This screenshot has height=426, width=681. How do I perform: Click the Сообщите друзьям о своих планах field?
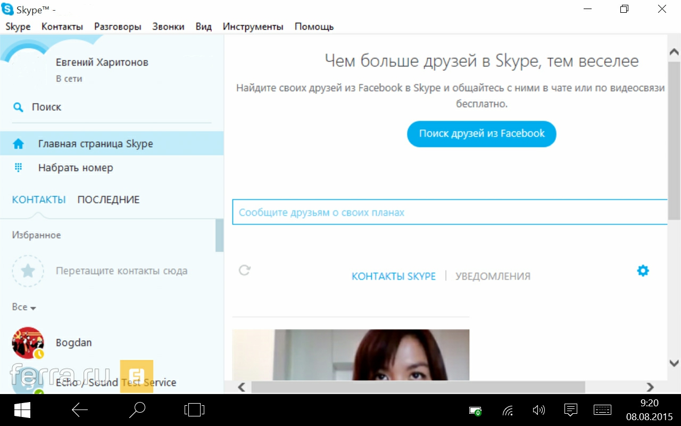tap(450, 212)
